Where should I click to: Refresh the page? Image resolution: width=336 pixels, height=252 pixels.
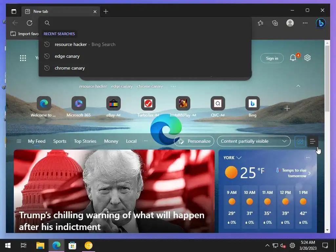coord(30,23)
